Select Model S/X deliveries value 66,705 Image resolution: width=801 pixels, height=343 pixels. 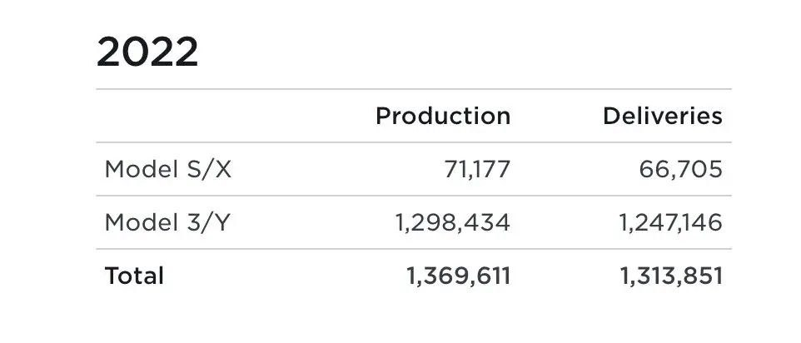click(680, 169)
